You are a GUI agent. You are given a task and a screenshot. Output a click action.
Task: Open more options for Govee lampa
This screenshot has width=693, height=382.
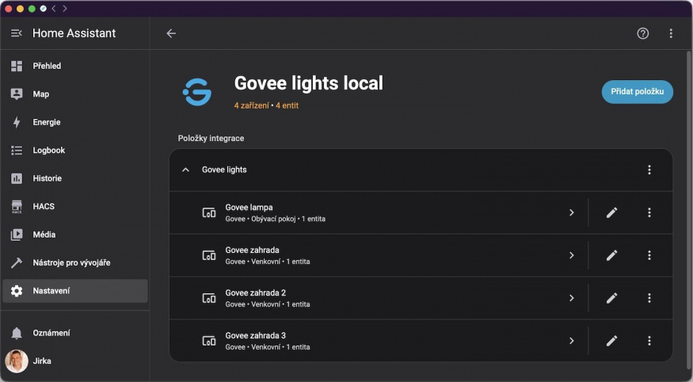click(649, 212)
